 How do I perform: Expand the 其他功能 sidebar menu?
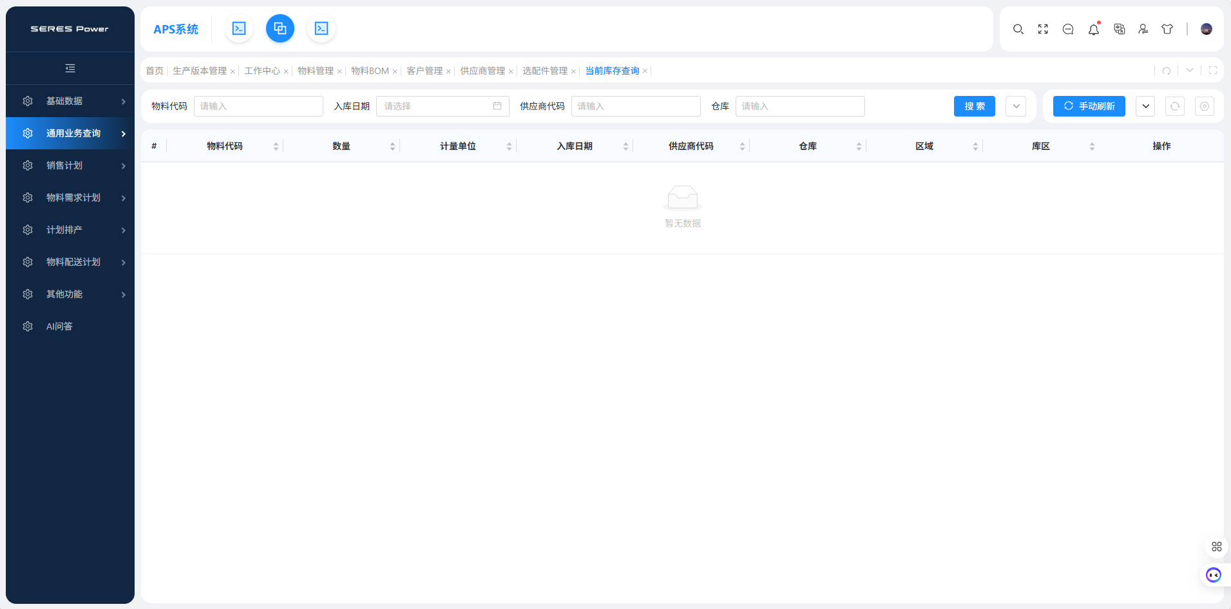tap(70, 294)
